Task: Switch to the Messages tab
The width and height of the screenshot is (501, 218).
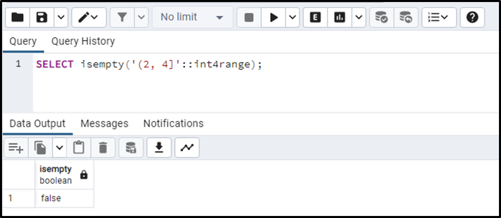Action: (104, 123)
